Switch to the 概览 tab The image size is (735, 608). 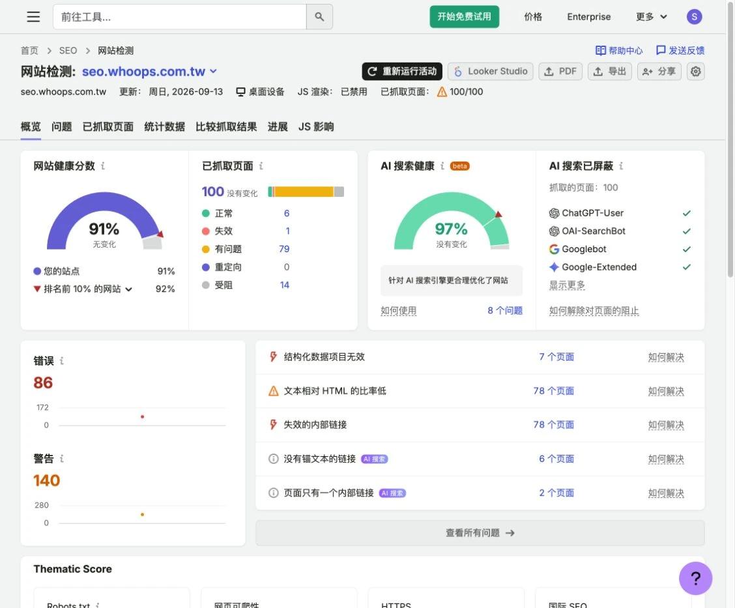pos(31,126)
